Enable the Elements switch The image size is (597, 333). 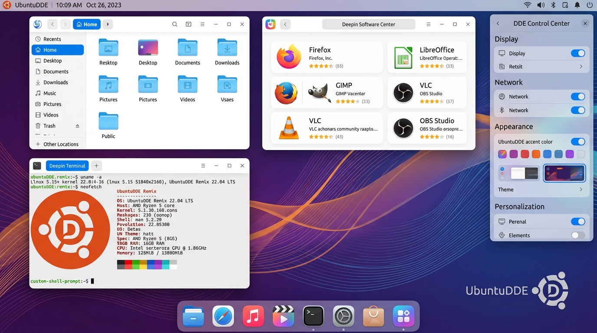coord(578,235)
